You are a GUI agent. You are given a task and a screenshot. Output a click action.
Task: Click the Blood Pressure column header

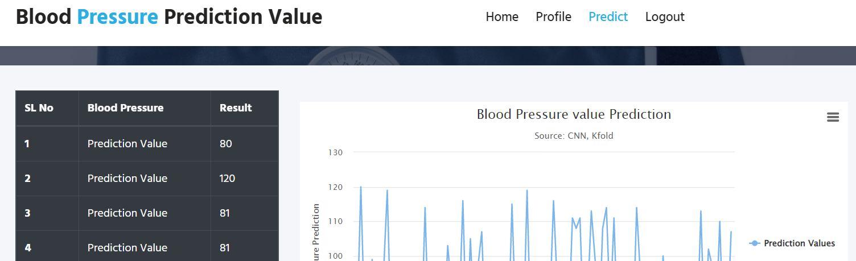145,108
